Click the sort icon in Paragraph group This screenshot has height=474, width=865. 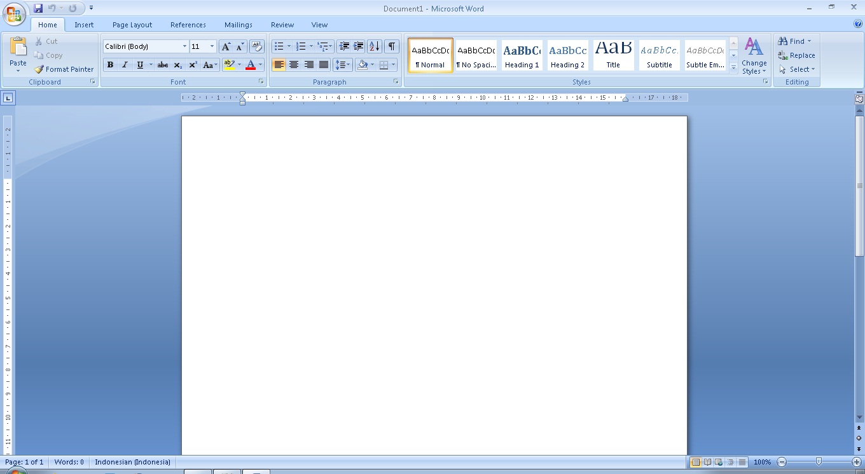374,46
